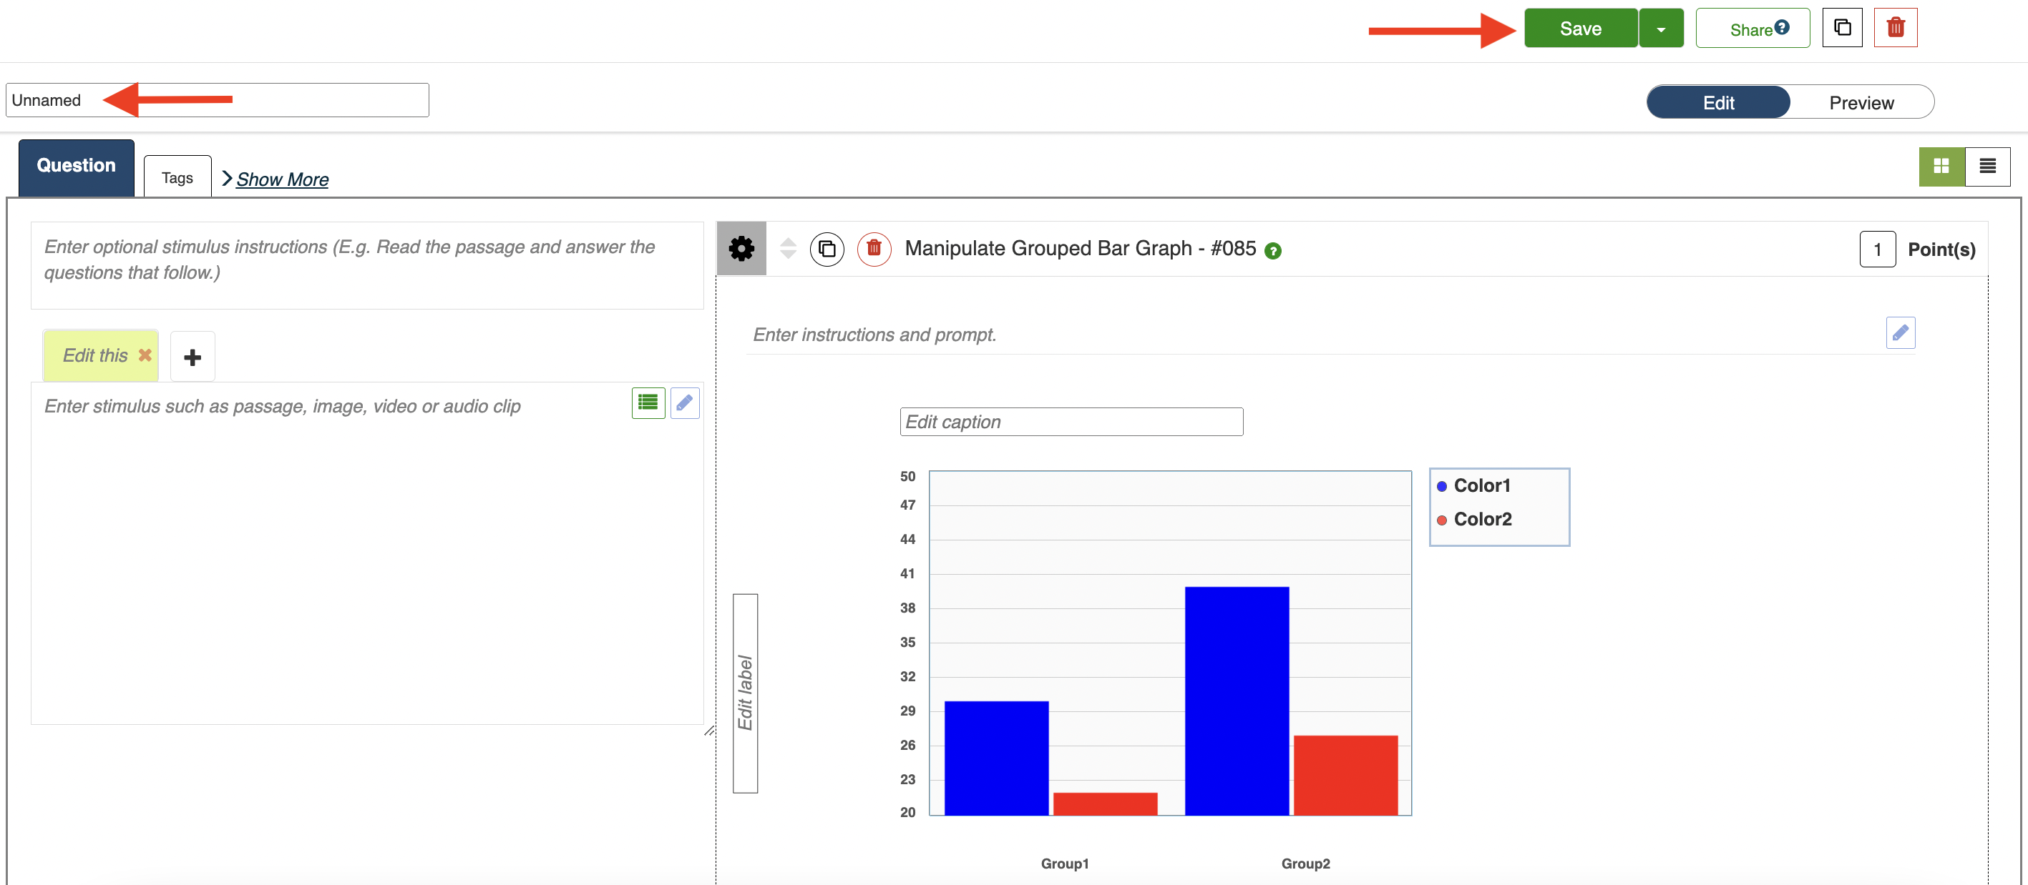
Task: Open the Save dropdown arrow
Action: pos(1660,29)
